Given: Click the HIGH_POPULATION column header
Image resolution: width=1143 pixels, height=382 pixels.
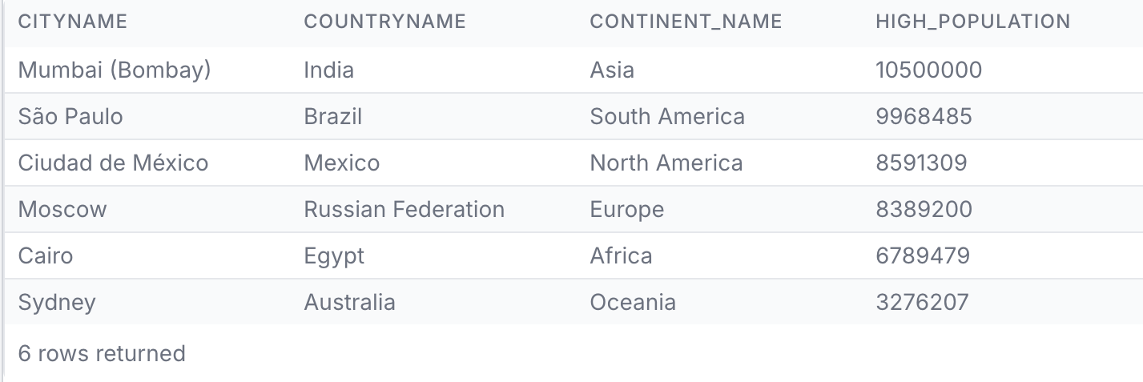Looking at the screenshot, I should [x=972, y=22].
